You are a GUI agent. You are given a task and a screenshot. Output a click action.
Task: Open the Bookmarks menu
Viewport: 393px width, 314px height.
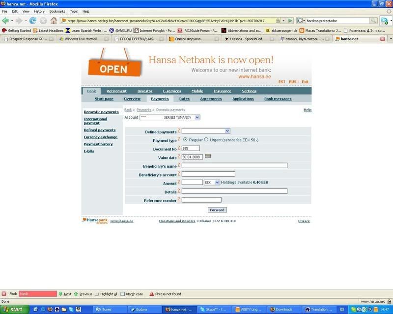(x=57, y=11)
